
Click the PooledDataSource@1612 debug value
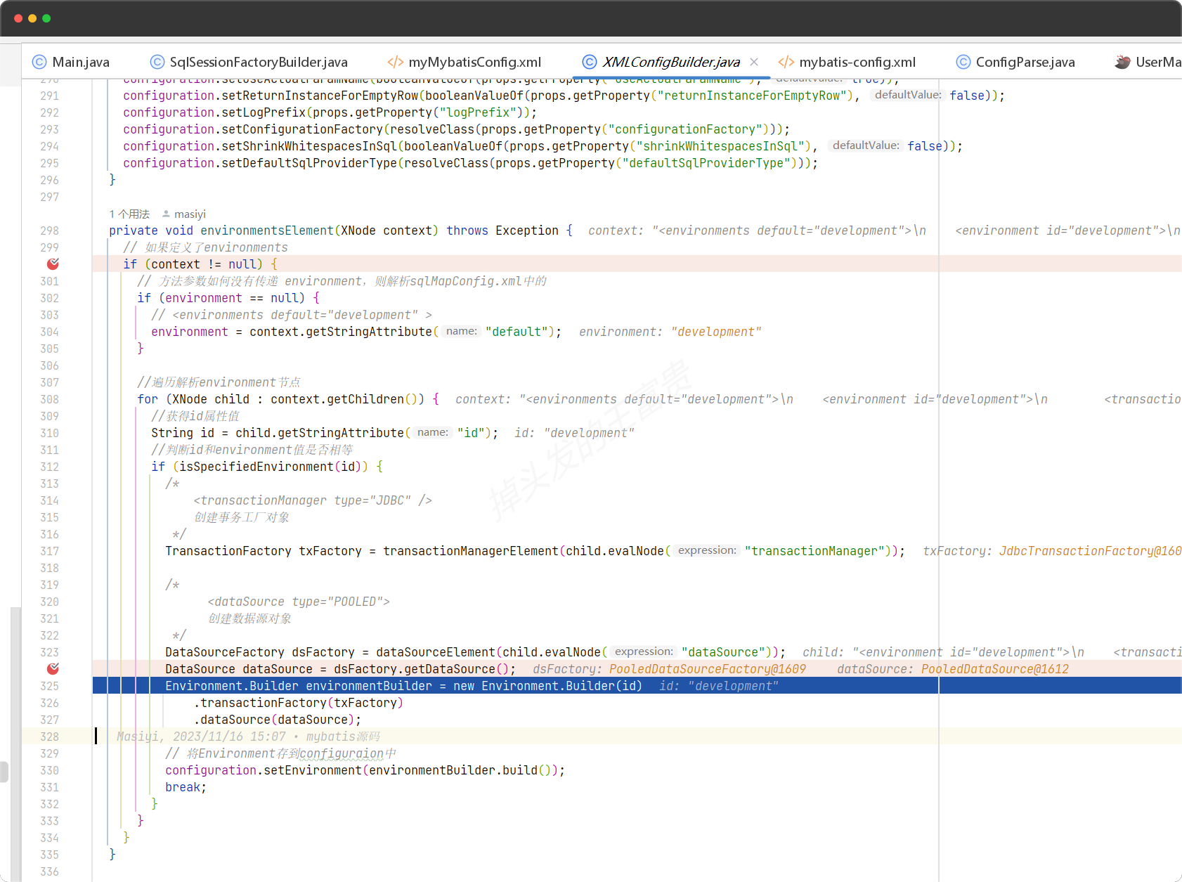pos(994,669)
